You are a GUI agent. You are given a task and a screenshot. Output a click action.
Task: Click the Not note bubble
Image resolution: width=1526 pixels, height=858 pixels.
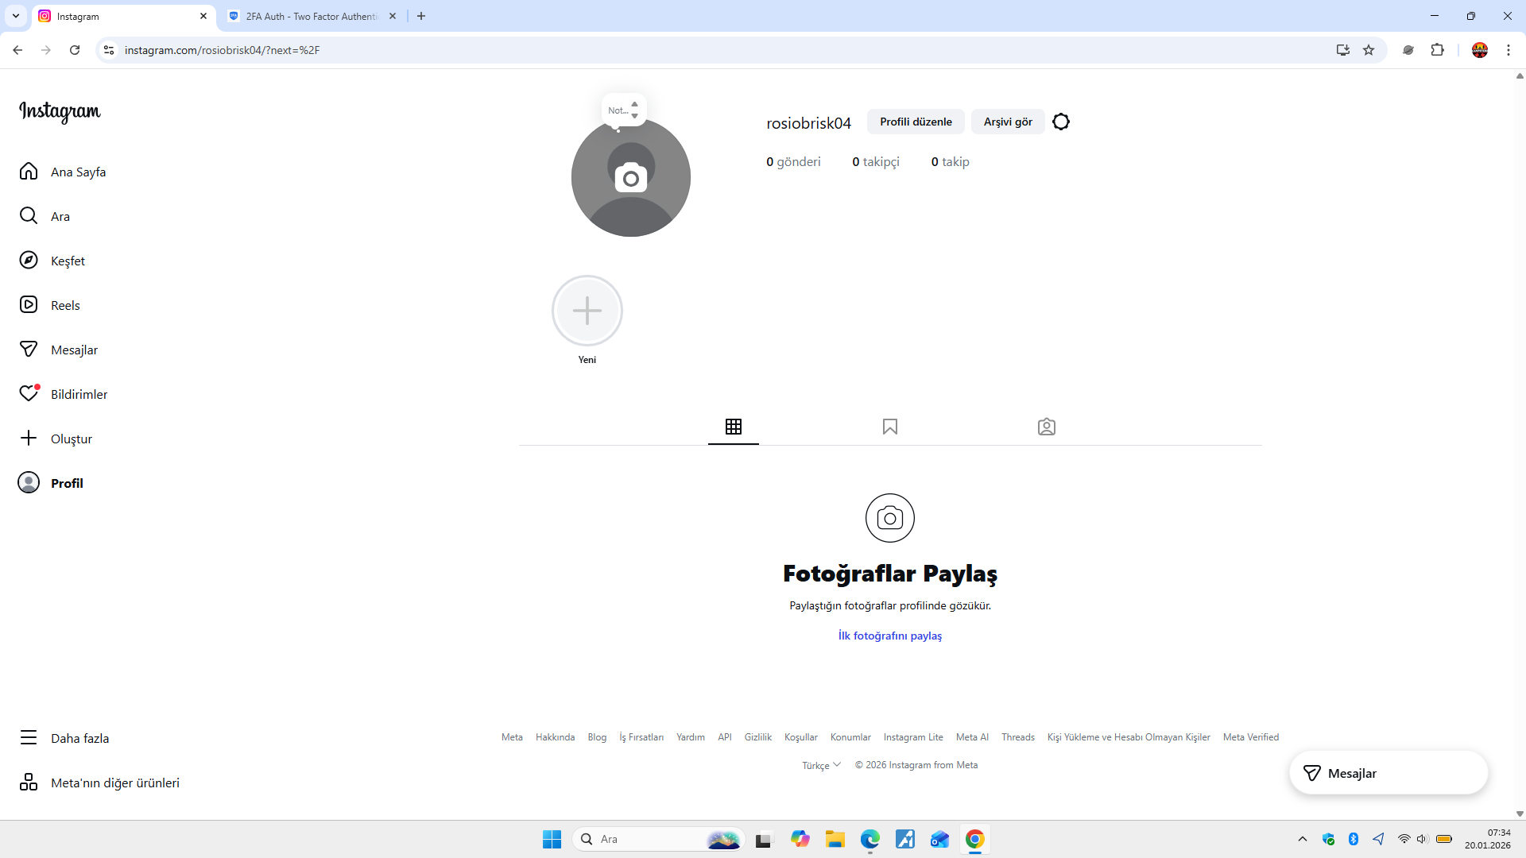(624, 110)
